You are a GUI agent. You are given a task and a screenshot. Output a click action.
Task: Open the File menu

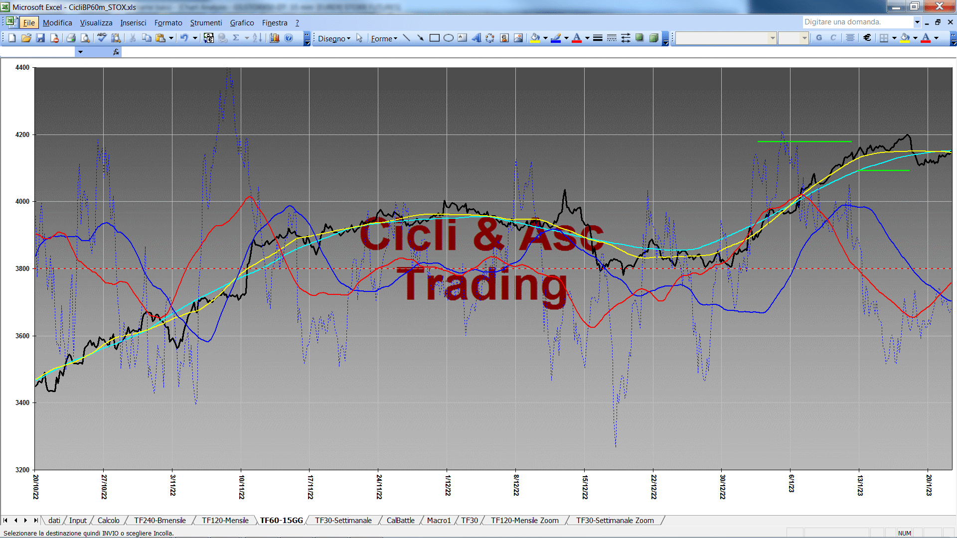pyautogui.click(x=29, y=22)
